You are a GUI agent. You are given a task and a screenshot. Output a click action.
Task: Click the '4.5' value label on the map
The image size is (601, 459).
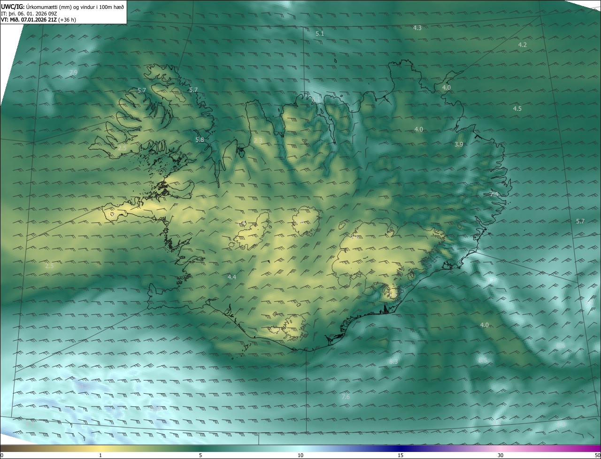point(517,109)
